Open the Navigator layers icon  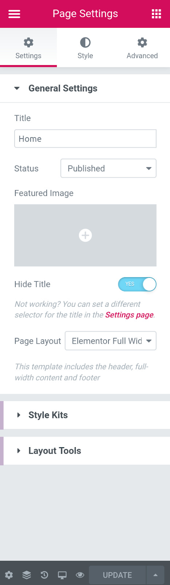pyautogui.click(x=27, y=575)
